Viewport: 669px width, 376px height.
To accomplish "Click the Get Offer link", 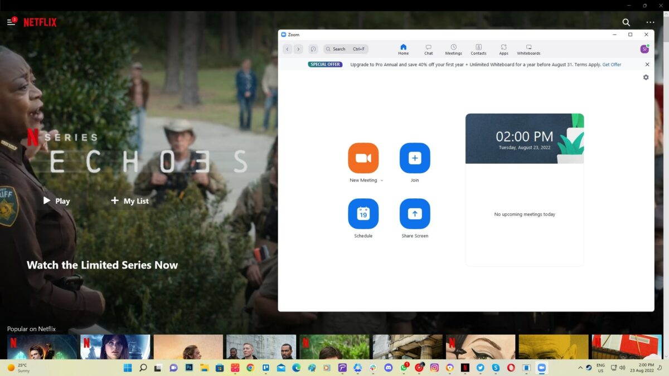I will point(612,65).
